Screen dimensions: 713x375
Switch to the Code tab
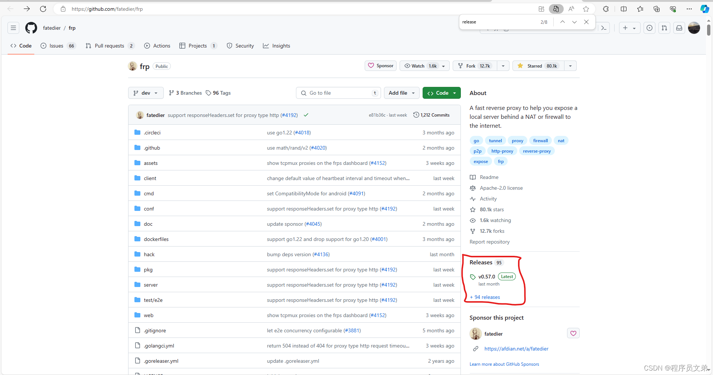coord(21,46)
